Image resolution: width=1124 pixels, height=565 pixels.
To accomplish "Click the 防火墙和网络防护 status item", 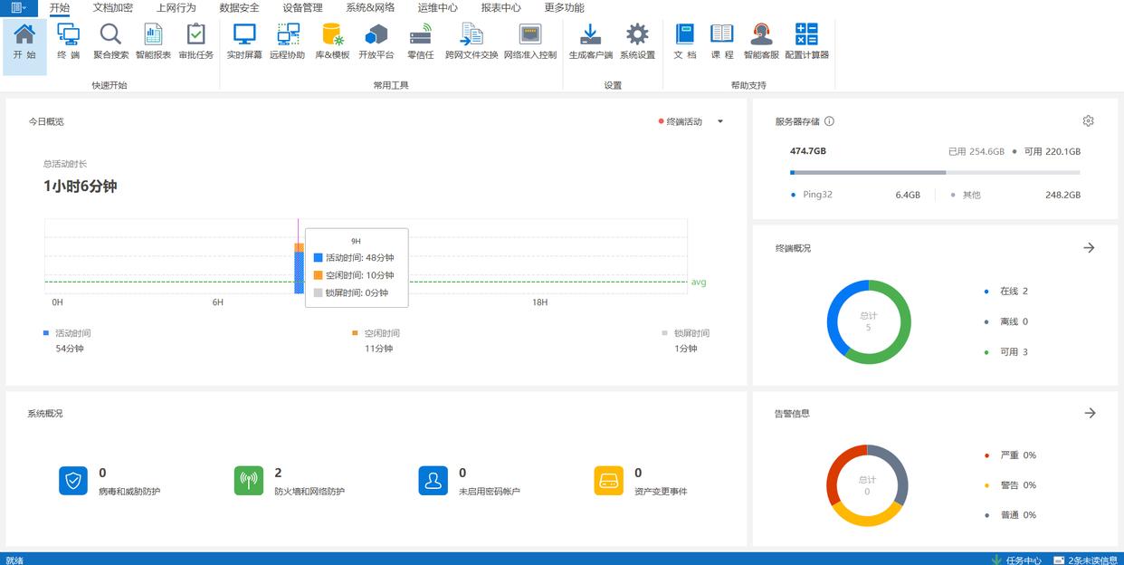I will pos(309,491).
